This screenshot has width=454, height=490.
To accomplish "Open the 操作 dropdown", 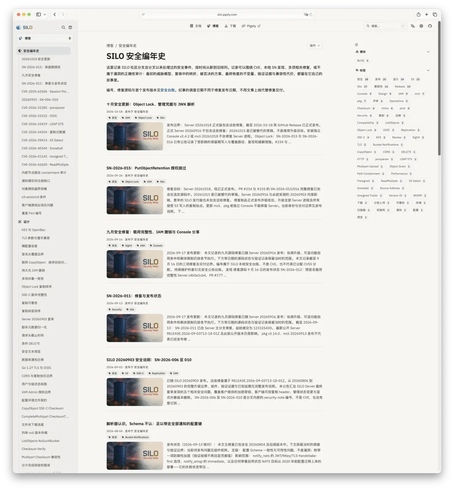I will (x=315, y=46).
